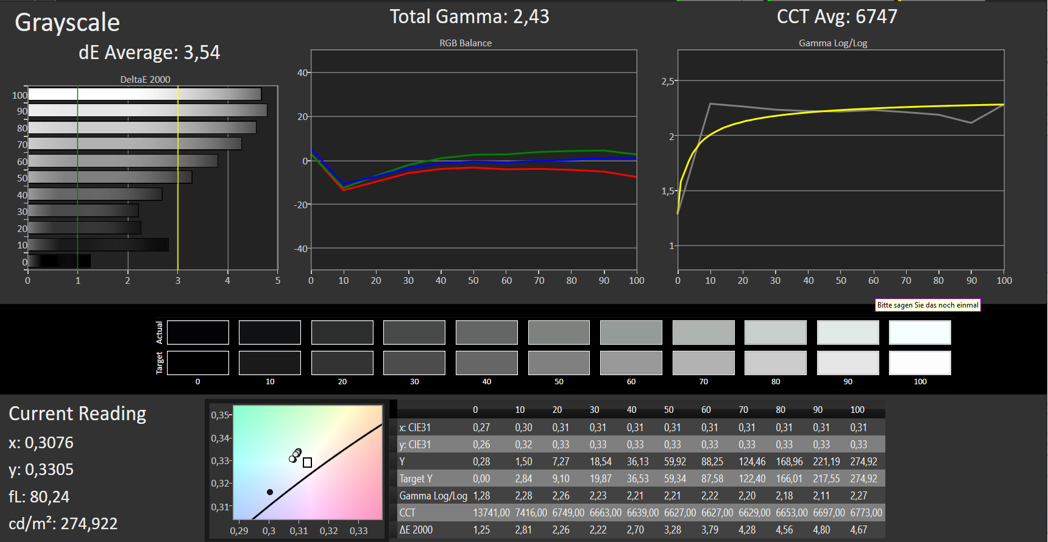Click the x: 0,3076 reading
The image size is (1048, 542).
point(41,443)
